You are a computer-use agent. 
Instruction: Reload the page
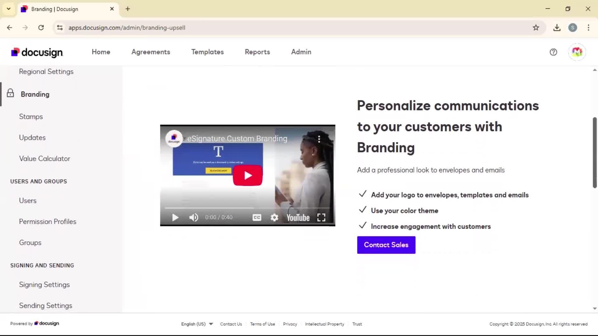point(41,28)
